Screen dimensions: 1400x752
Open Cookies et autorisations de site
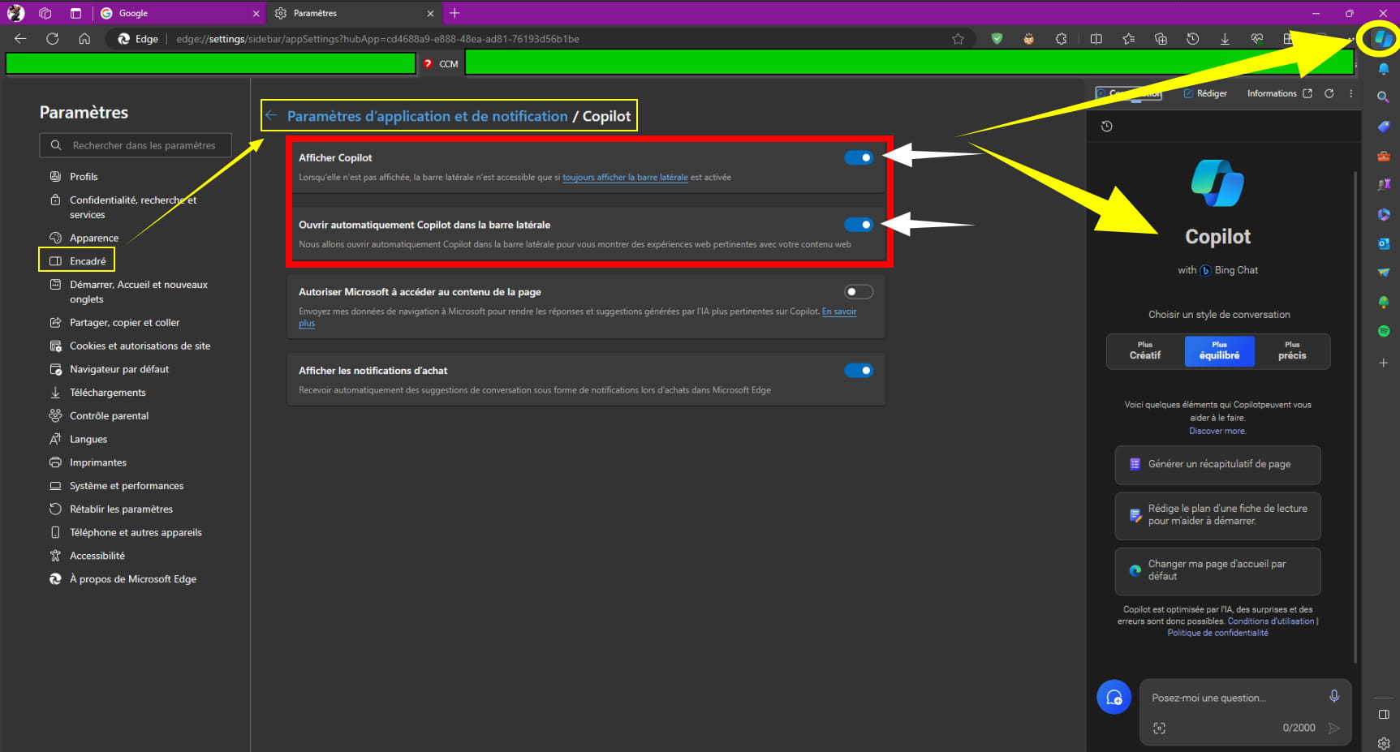point(140,346)
